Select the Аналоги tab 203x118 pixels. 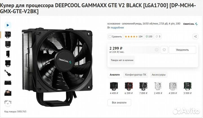tap(114, 75)
